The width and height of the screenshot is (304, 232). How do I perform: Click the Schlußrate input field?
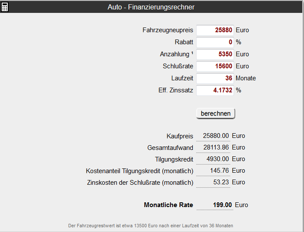(215, 66)
